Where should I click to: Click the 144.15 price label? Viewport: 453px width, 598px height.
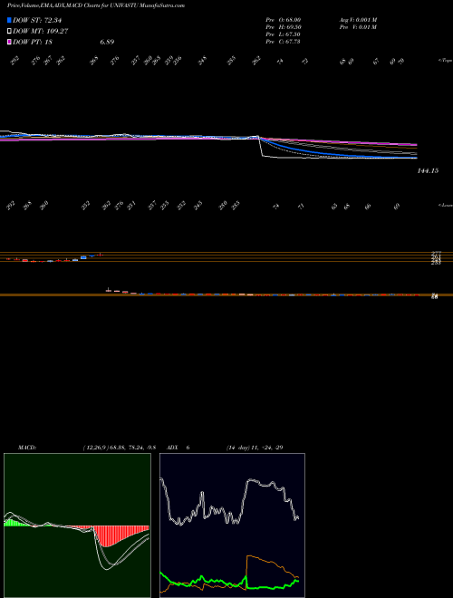(428, 171)
